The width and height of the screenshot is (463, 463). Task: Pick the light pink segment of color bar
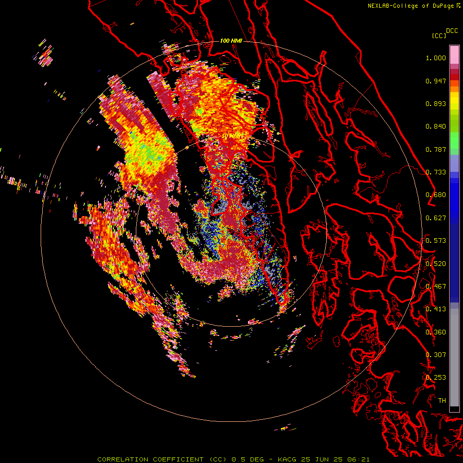point(454,55)
